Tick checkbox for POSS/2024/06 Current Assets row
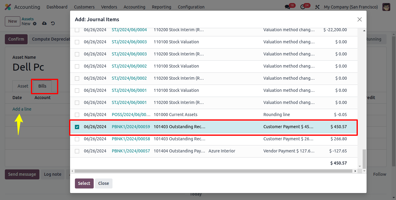Screen dimensions: 396x200 [x=77, y=115]
